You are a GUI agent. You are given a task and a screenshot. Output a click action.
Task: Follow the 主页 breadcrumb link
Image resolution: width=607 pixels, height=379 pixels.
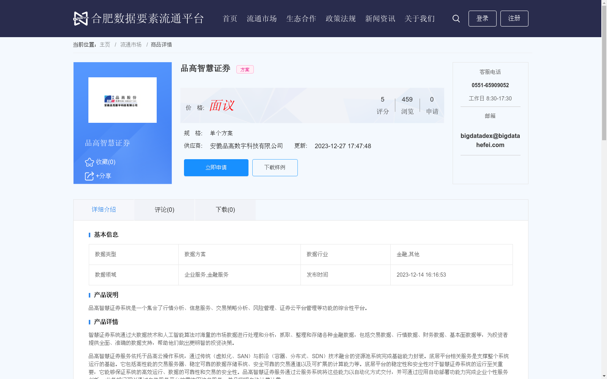point(105,45)
